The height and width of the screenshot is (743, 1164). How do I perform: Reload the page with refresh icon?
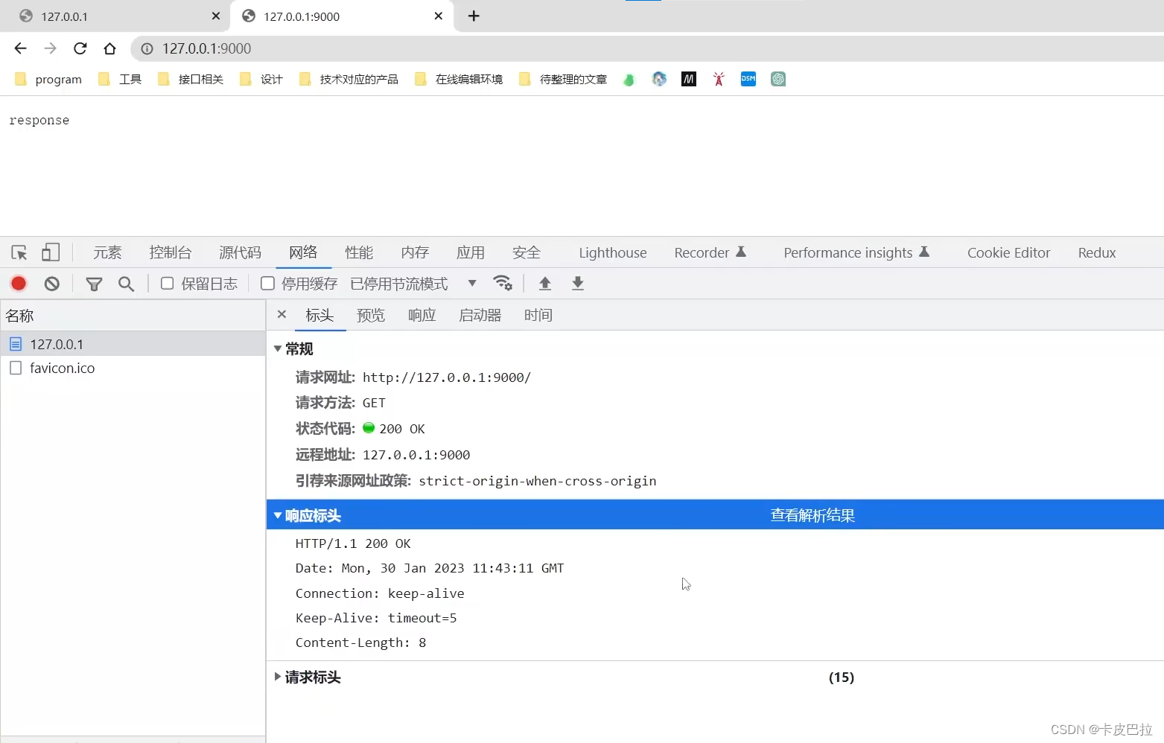point(80,48)
